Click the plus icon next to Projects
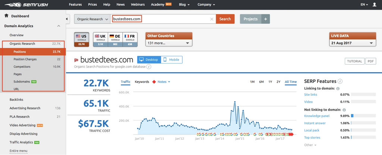 coord(265,19)
